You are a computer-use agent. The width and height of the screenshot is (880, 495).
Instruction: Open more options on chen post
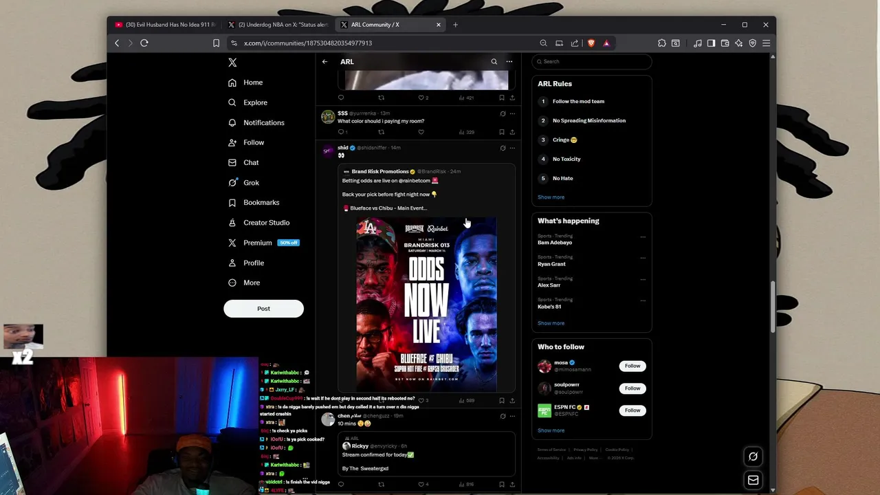512,416
